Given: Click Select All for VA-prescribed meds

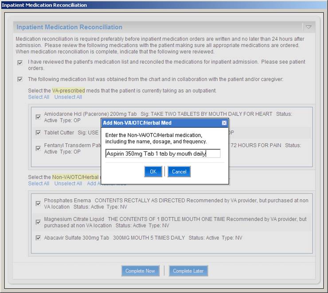Looking at the screenshot, I should (39, 97).
